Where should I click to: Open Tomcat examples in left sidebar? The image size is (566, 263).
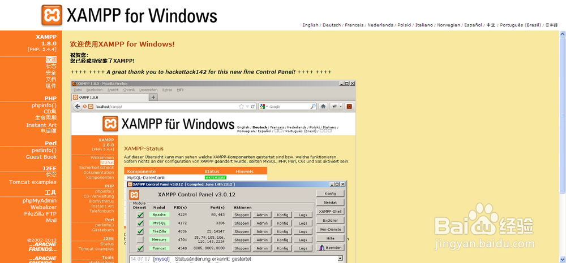33,182
